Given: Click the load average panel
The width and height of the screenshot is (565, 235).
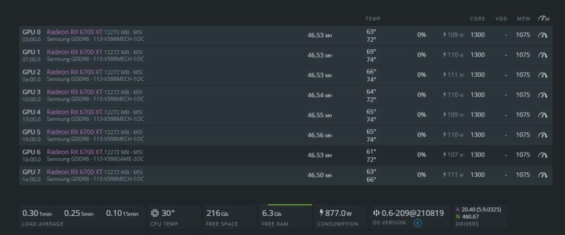Looking at the screenshot, I should coord(82,217).
